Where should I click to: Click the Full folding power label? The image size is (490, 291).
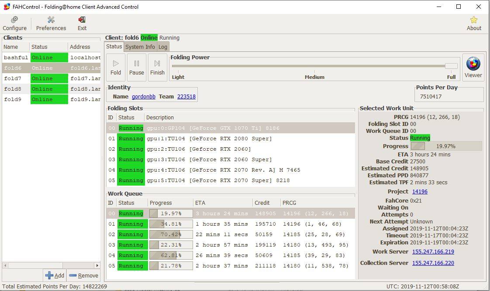tap(451, 77)
